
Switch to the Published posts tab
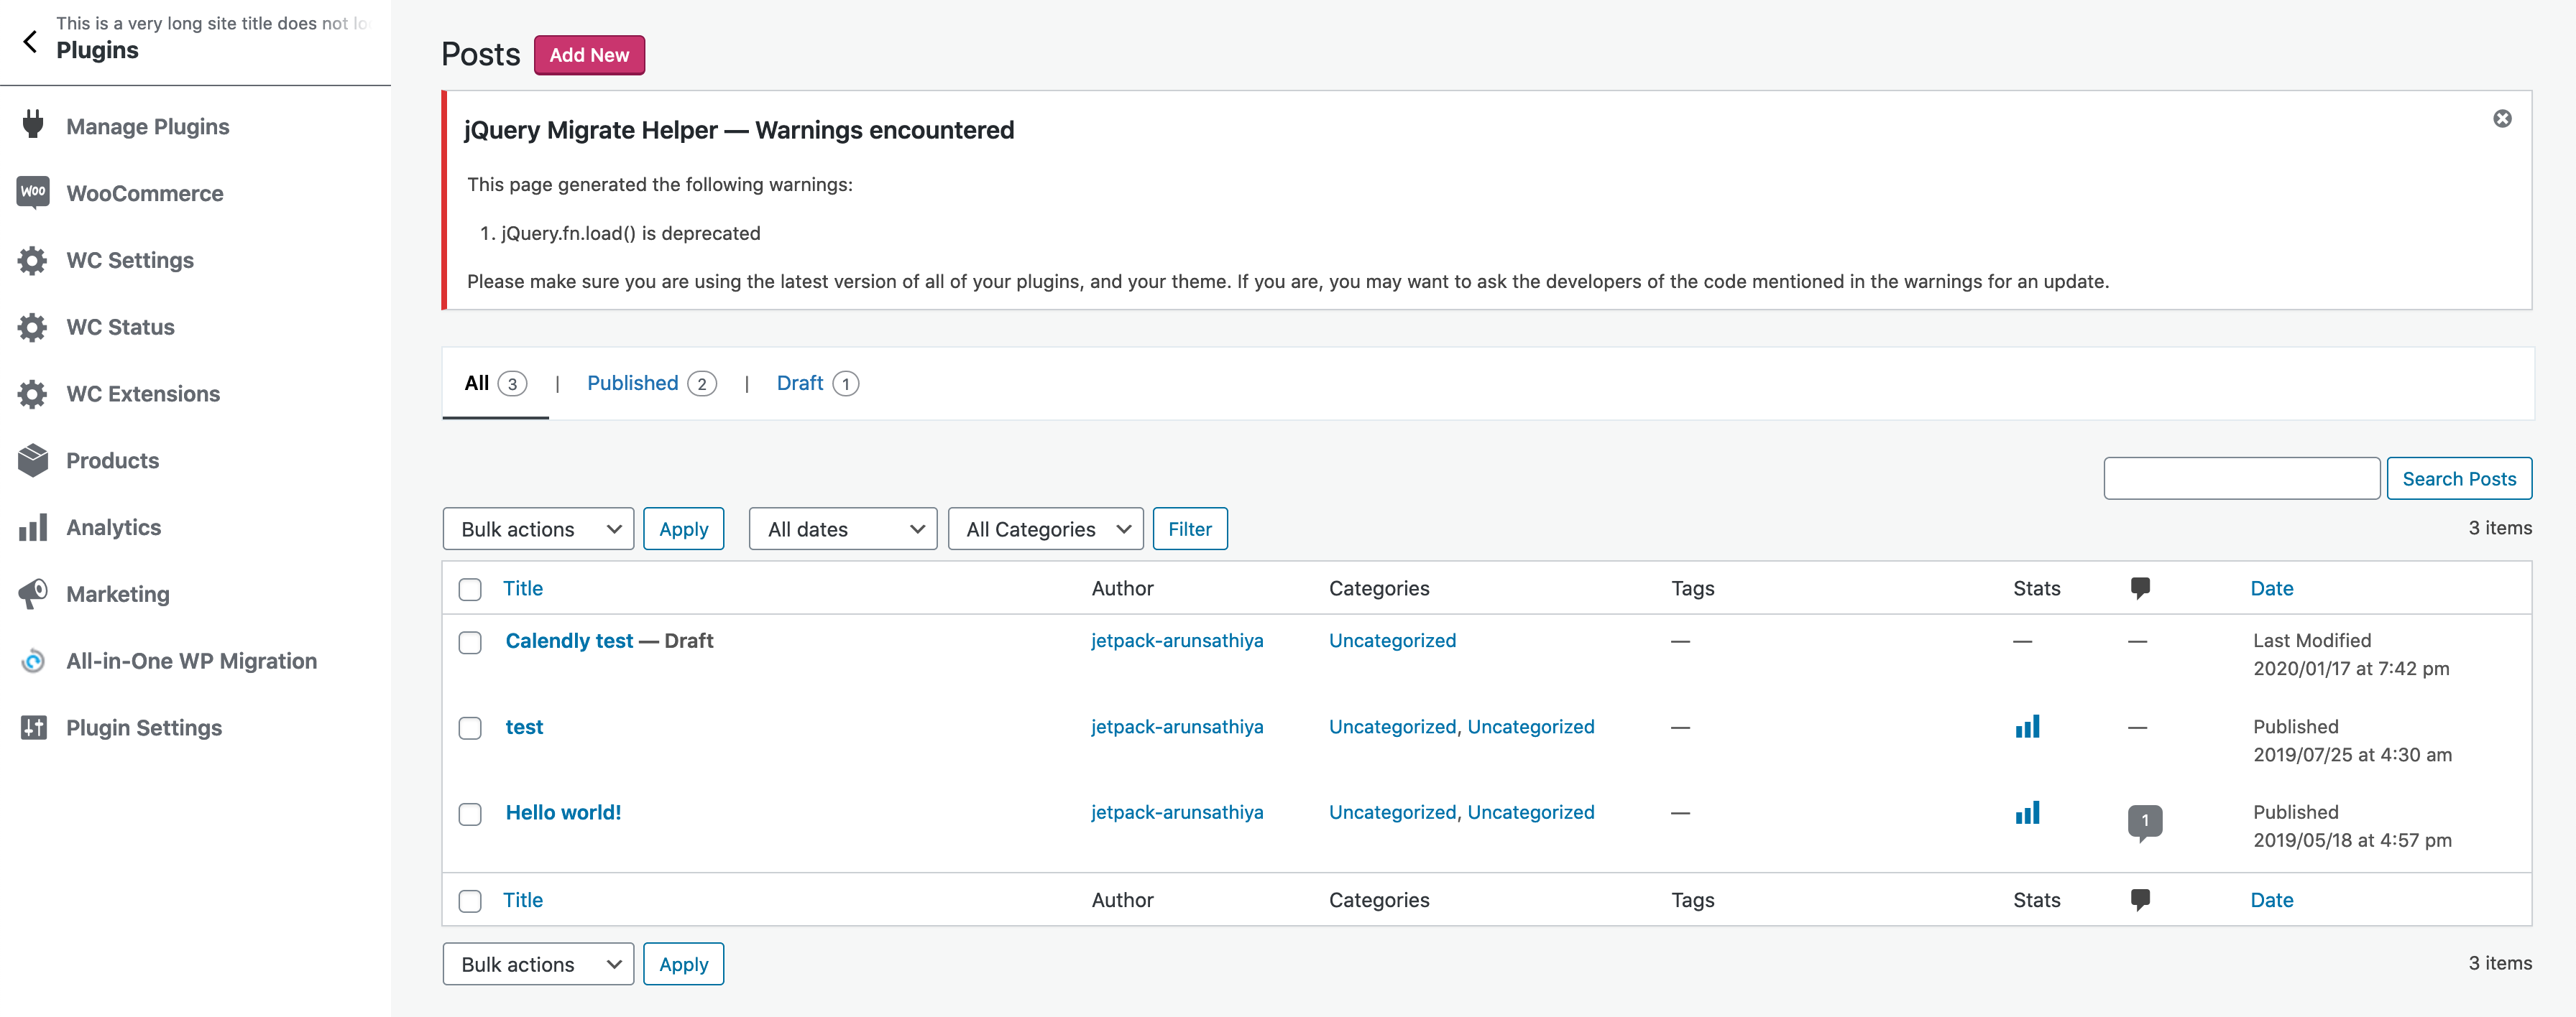pyautogui.click(x=632, y=384)
